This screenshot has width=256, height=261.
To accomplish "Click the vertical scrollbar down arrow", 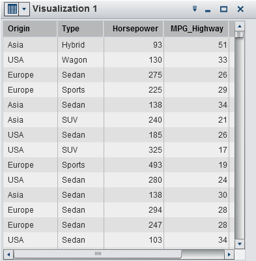I will tap(240, 244).
